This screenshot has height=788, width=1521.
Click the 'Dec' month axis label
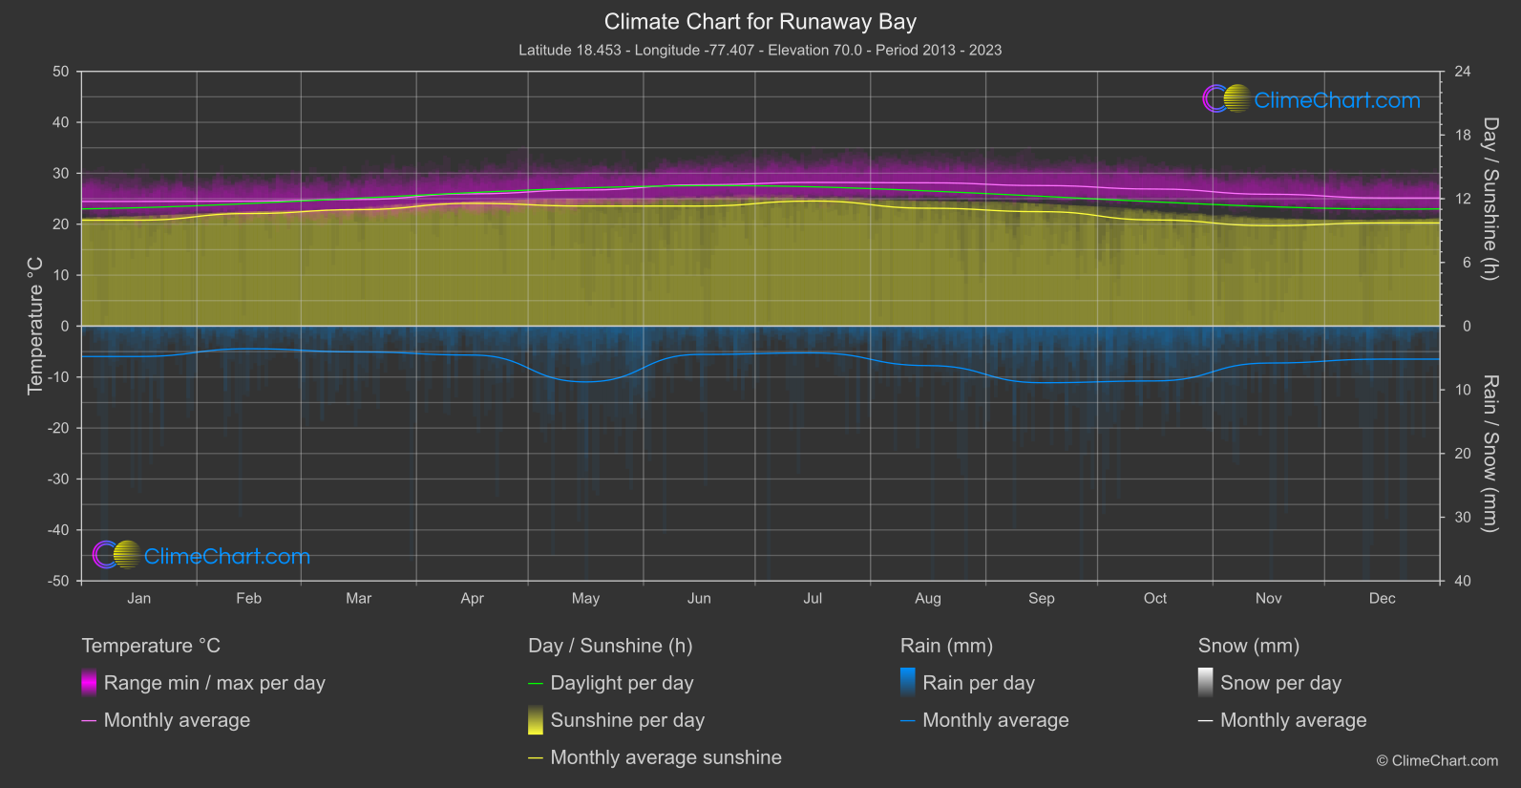[x=1383, y=598]
